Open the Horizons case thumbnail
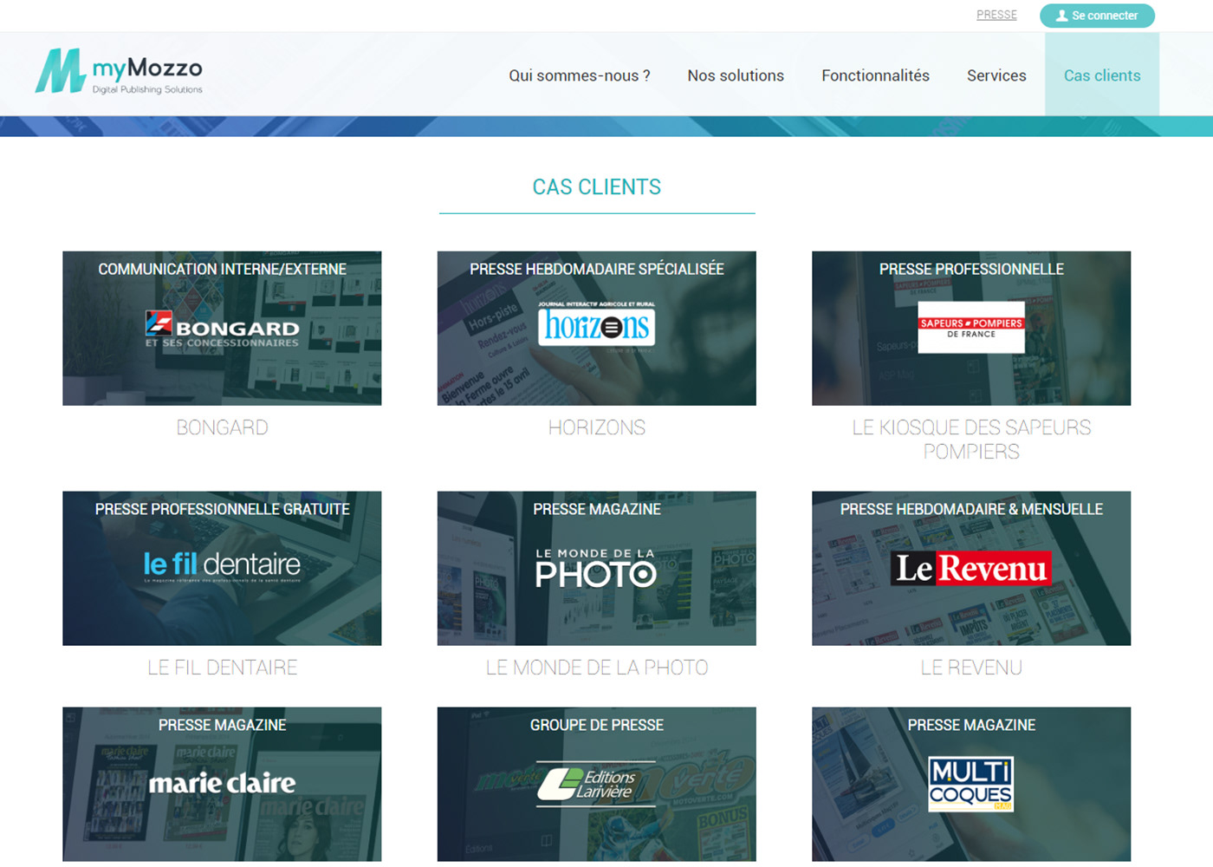This screenshot has height=867, width=1213. (597, 329)
